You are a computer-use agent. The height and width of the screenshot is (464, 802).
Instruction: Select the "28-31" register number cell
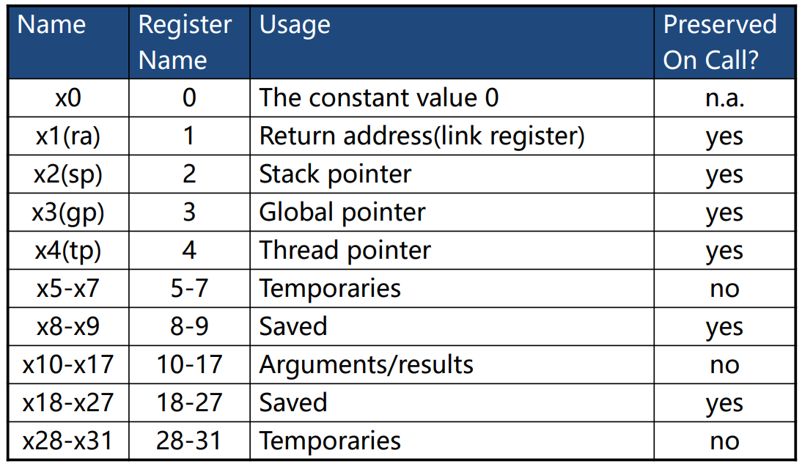pos(189,441)
